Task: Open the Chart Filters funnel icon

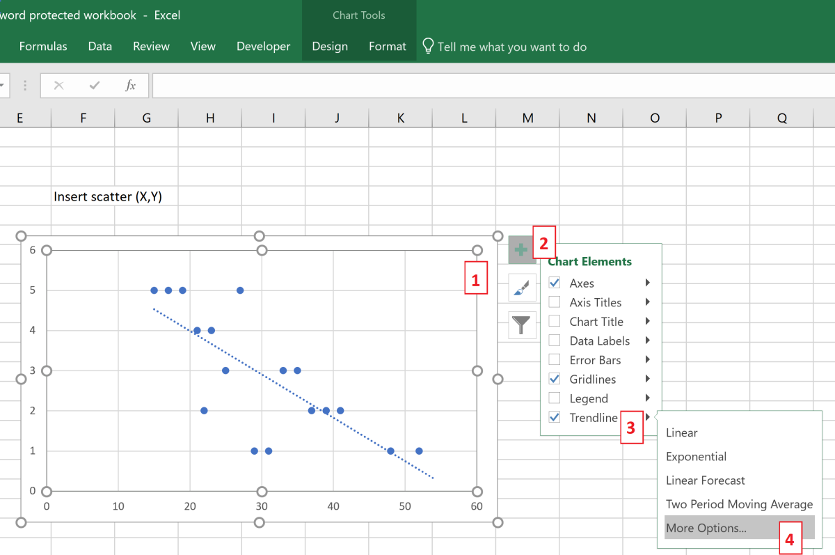Action: (x=521, y=325)
